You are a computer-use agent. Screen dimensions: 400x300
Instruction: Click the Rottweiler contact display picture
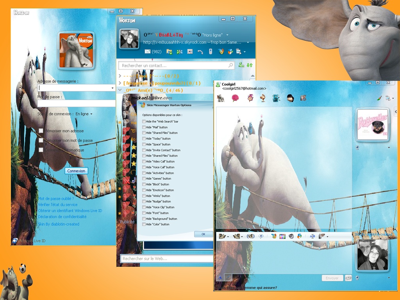coord(373,125)
